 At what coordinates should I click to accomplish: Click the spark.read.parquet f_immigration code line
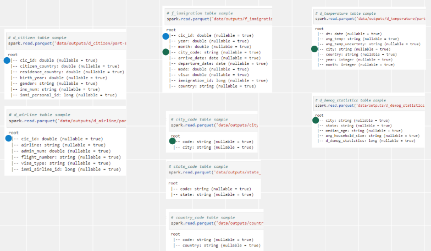pos(219,19)
